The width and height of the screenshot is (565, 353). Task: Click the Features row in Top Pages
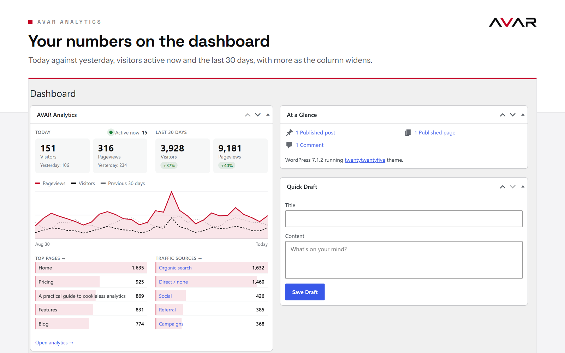click(91, 310)
